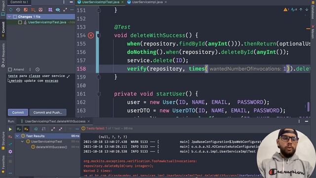
Task: Open the Pull Requests tool window
Action: (3, 55)
